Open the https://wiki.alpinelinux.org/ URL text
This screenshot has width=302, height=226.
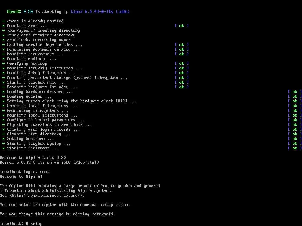(46, 195)
